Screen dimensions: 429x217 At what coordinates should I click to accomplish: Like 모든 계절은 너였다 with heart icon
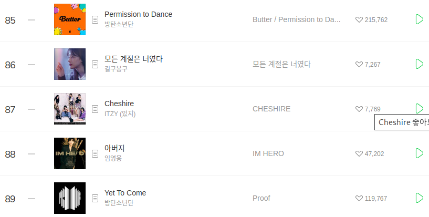[x=359, y=65]
